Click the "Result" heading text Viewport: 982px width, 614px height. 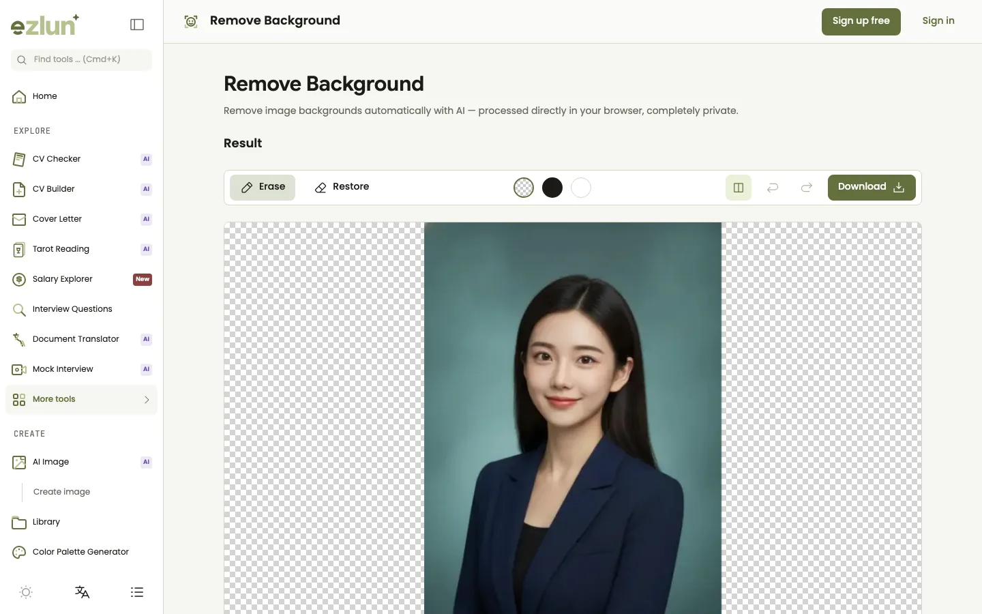pos(243,143)
